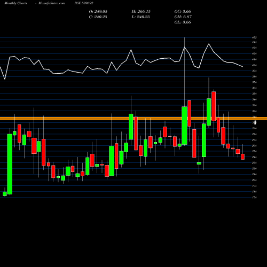
Task: Click the 264 price axis label
Action: pyautogui.click(x=254, y=146)
